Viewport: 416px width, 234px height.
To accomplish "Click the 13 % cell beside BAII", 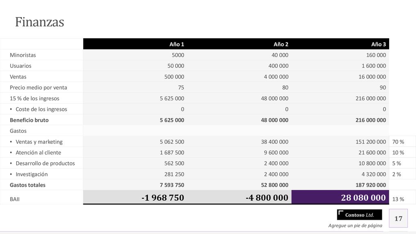I will 398,199.
